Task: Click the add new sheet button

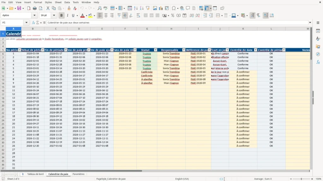Action: click(x=23, y=174)
